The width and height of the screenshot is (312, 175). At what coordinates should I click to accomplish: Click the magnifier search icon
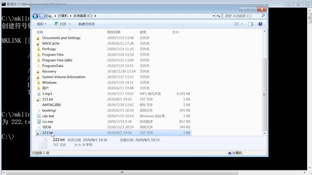point(263,16)
